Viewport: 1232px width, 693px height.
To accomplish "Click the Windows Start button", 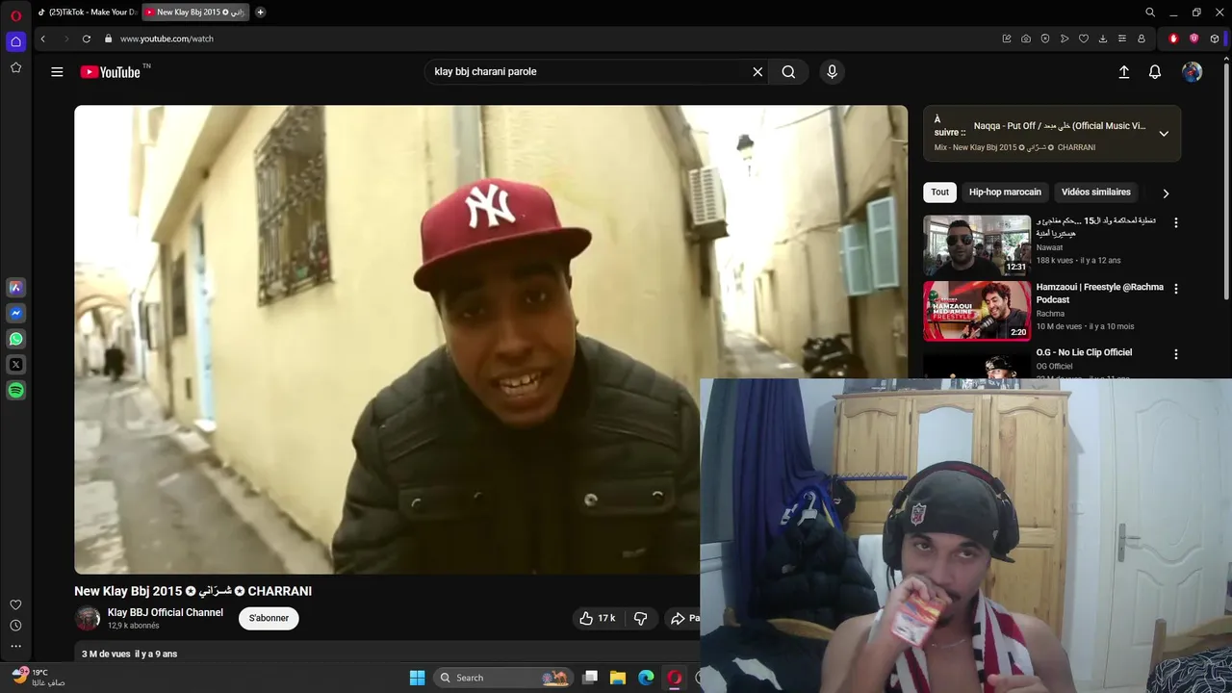I will click(x=417, y=678).
